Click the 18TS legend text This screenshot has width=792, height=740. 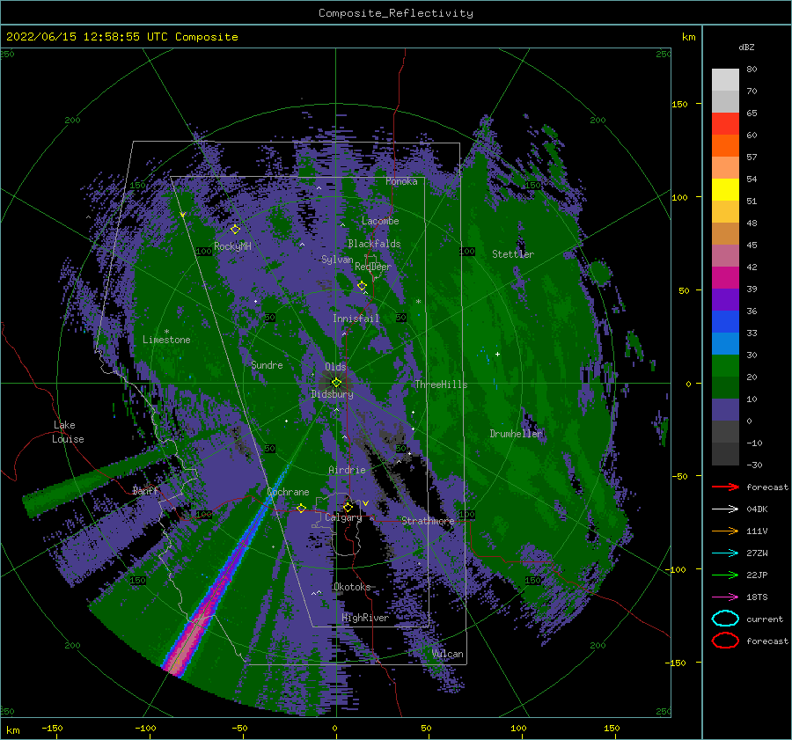click(757, 597)
